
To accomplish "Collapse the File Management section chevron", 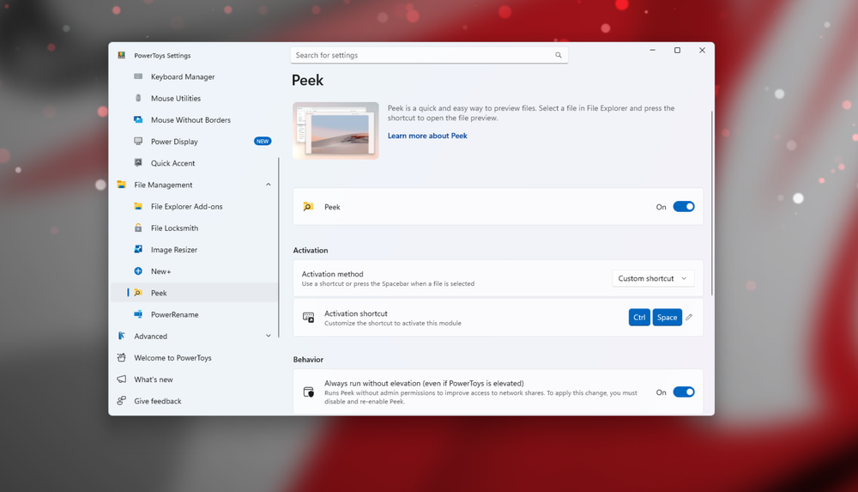I will 268,185.
